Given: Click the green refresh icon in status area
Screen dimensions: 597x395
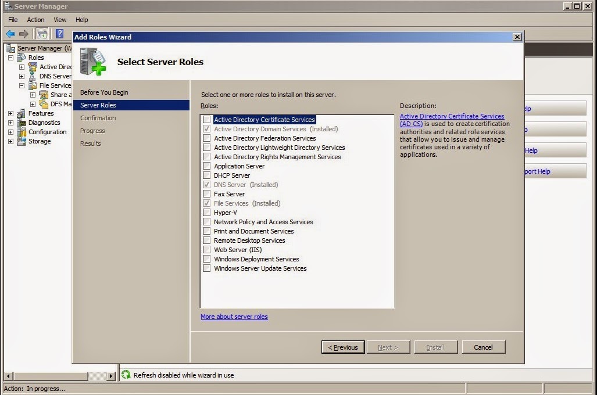Looking at the screenshot, I should (x=126, y=375).
